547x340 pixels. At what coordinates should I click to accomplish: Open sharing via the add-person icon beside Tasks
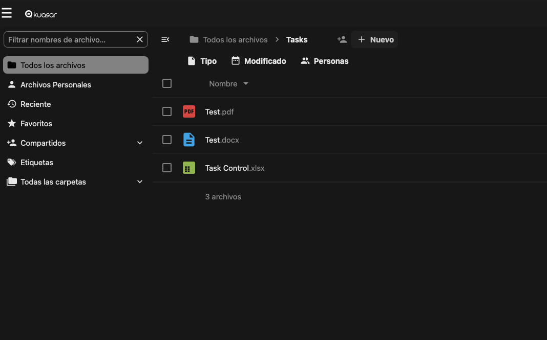[342, 39]
